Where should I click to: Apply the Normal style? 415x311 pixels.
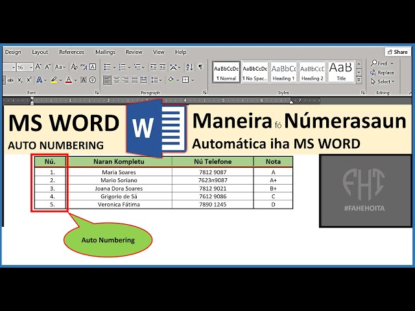[x=226, y=72]
